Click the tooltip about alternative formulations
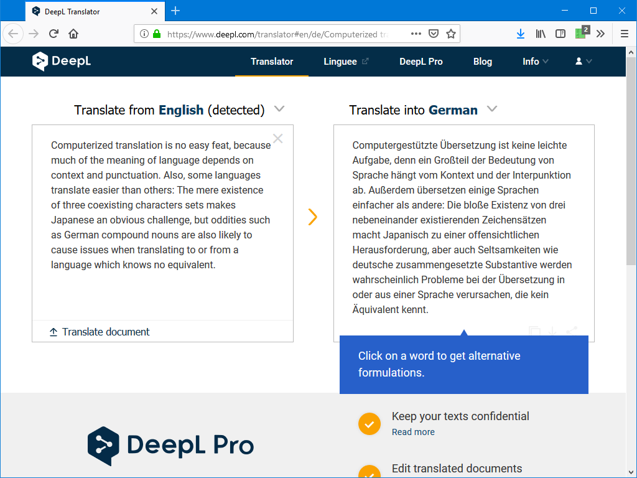 (464, 364)
